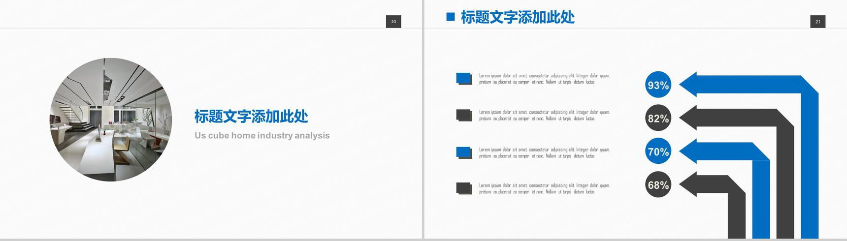Click the 68% dark gray circle
Screen dimensions: 847x241
(x=658, y=185)
